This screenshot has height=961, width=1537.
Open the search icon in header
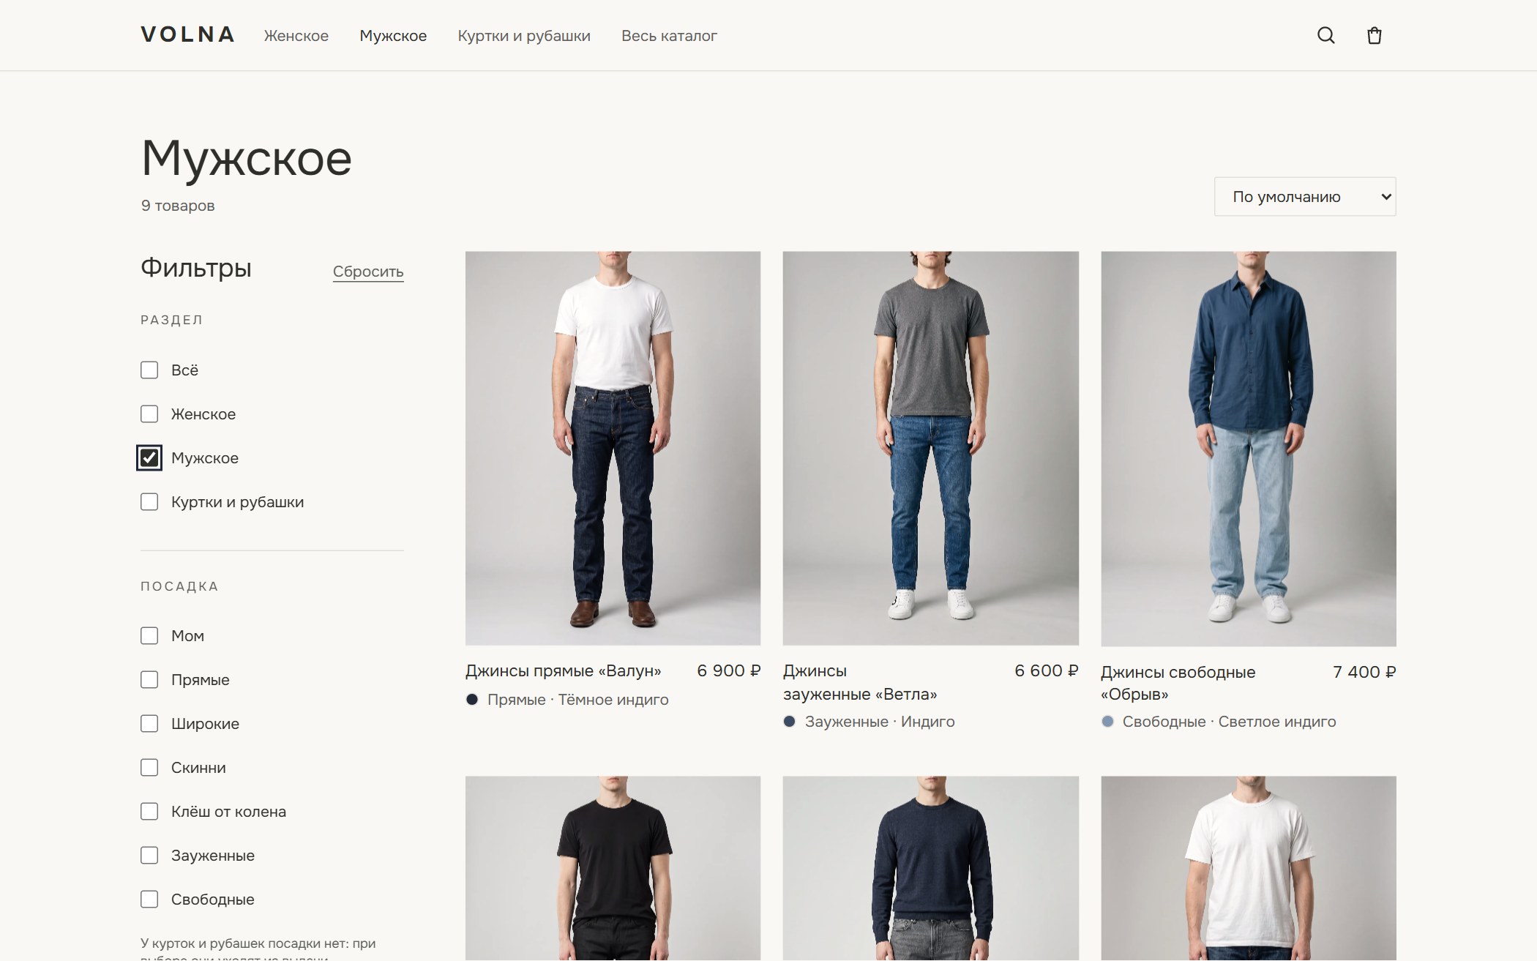pos(1325,35)
